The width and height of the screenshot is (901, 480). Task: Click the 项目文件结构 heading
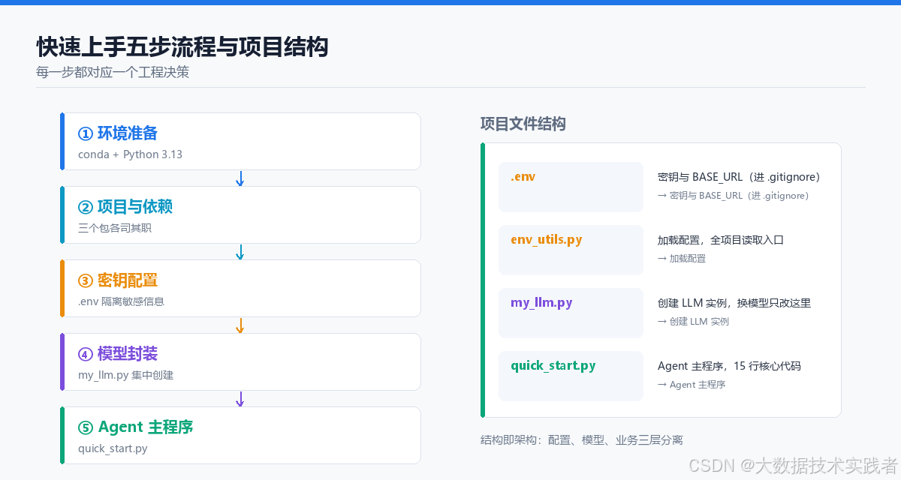coord(523,124)
